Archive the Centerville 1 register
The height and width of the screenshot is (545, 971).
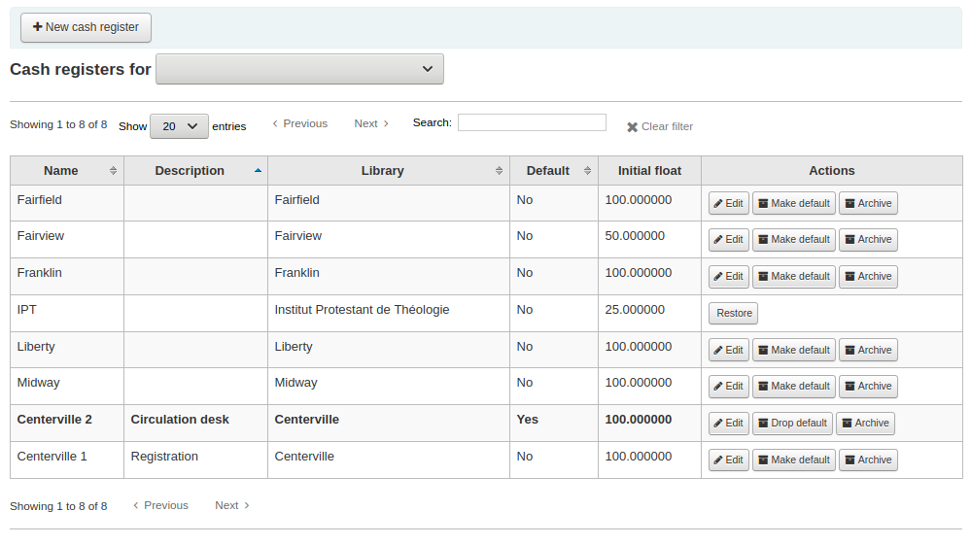(867, 460)
